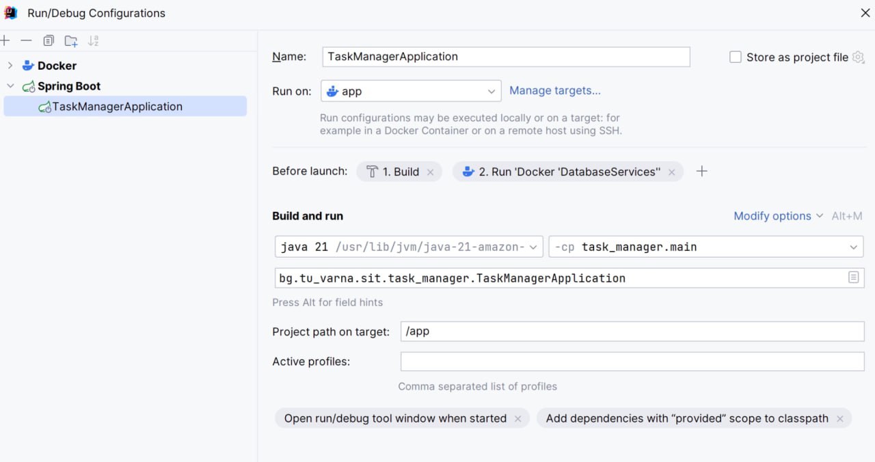Open Modify options menu
Viewport: 875px width, 462px height.
pyautogui.click(x=778, y=216)
